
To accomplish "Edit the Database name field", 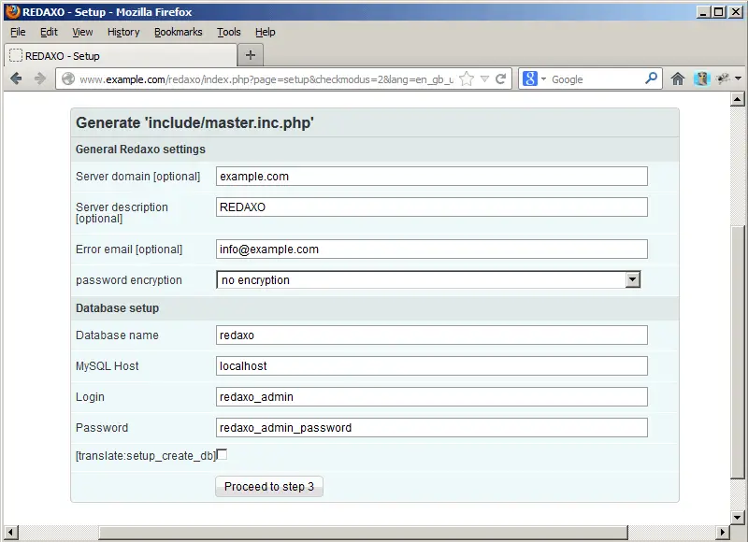I will [x=432, y=335].
